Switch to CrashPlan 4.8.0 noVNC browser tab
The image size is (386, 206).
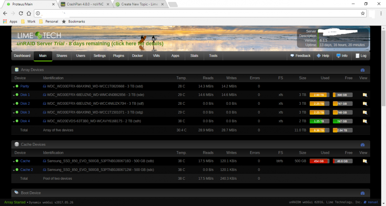(x=85, y=4)
